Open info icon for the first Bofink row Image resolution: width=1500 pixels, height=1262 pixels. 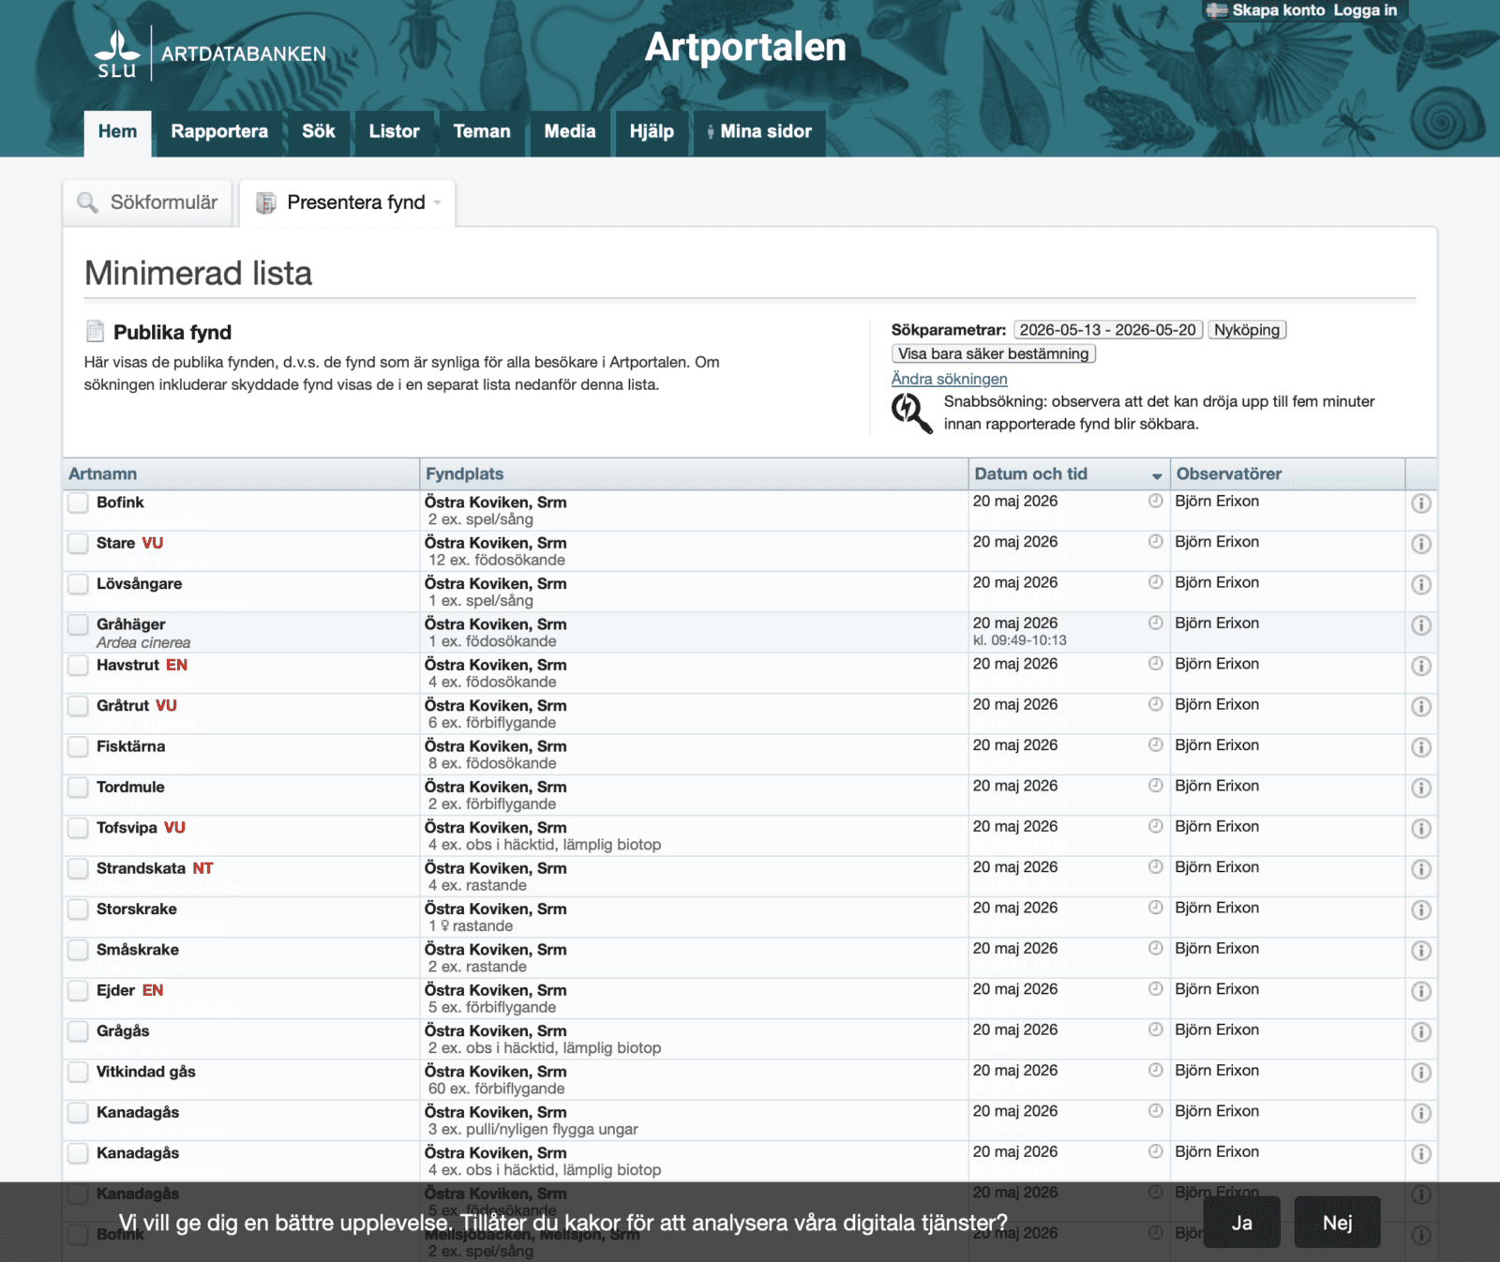[x=1421, y=503]
